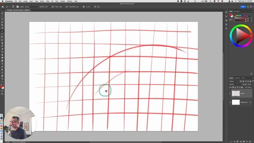Image resolution: width=254 pixels, height=143 pixels.
Task: Hide Layer 1 using its eye icon
Action: [x=230, y=94]
